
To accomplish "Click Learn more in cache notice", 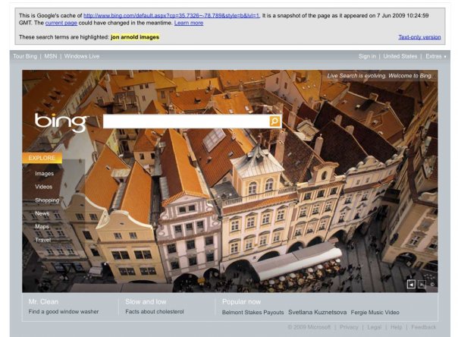I will pyautogui.click(x=189, y=23).
